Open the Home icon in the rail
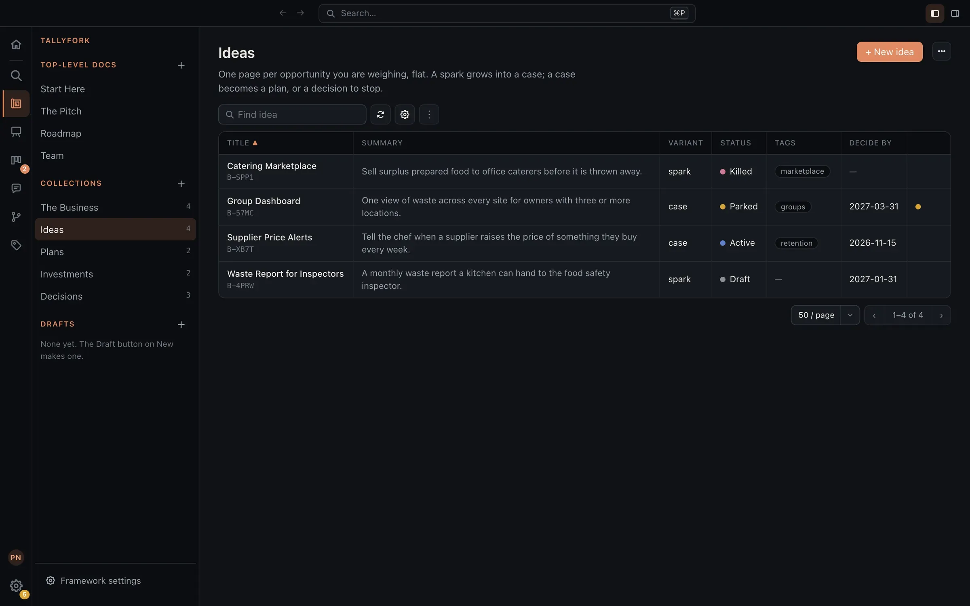 pos(16,44)
